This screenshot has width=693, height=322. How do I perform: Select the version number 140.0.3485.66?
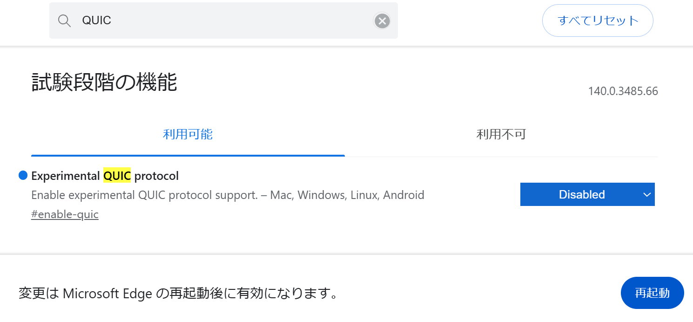pyautogui.click(x=623, y=91)
